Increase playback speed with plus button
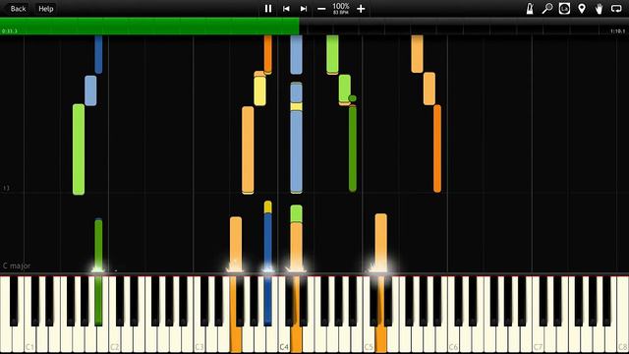 (x=361, y=9)
